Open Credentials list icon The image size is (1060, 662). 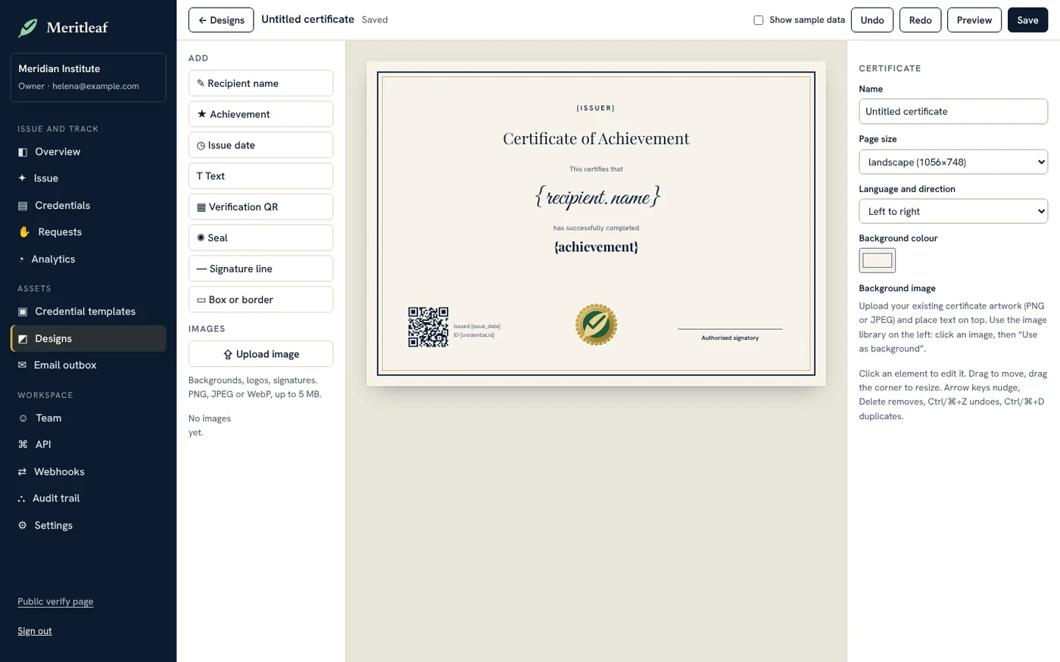(x=23, y=206)
